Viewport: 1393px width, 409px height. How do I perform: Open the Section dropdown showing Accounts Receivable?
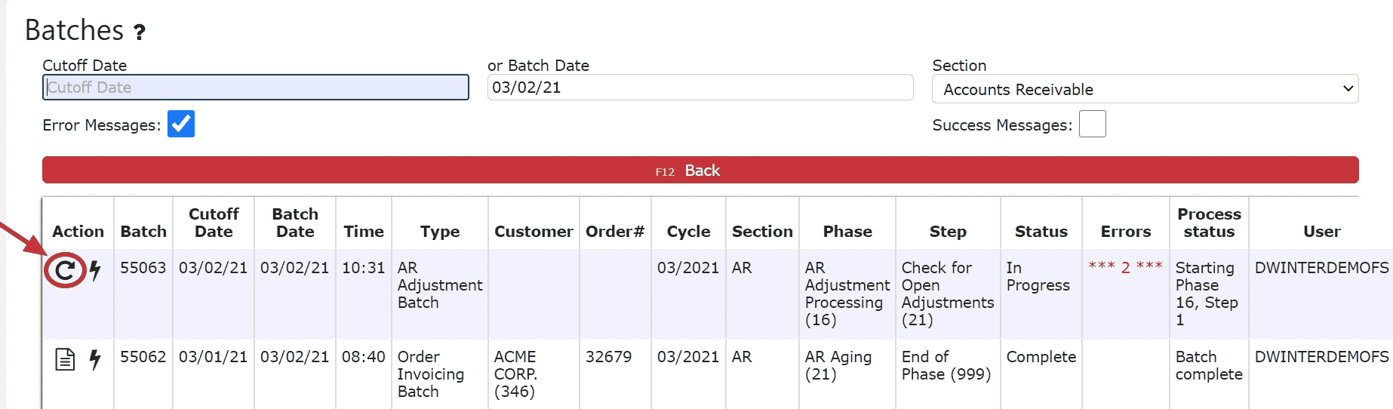tap(1145, 89)
